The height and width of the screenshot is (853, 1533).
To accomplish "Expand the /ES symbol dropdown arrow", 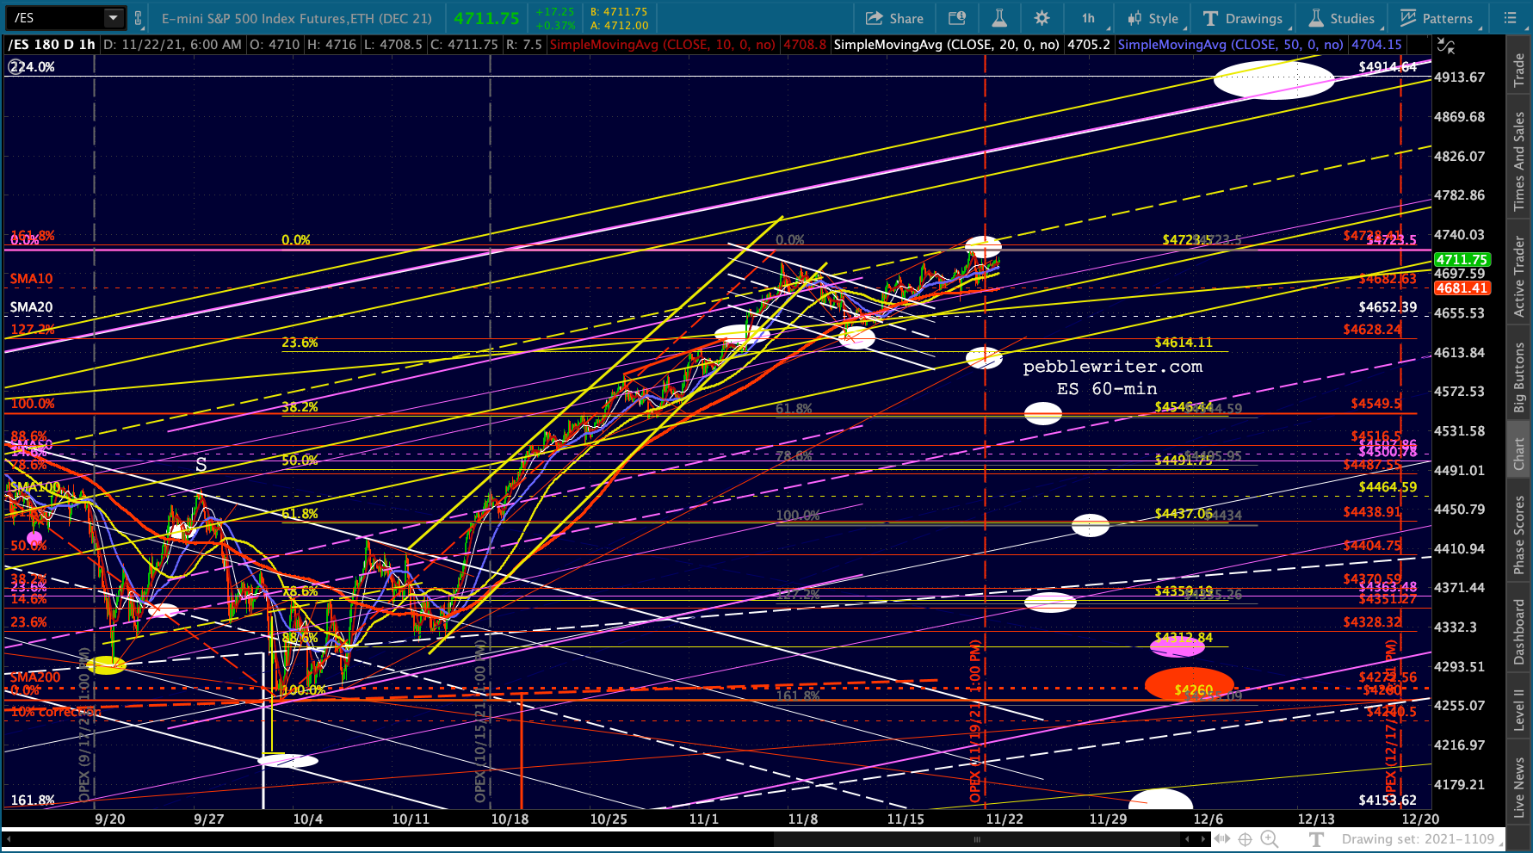I will coord(113,18).
